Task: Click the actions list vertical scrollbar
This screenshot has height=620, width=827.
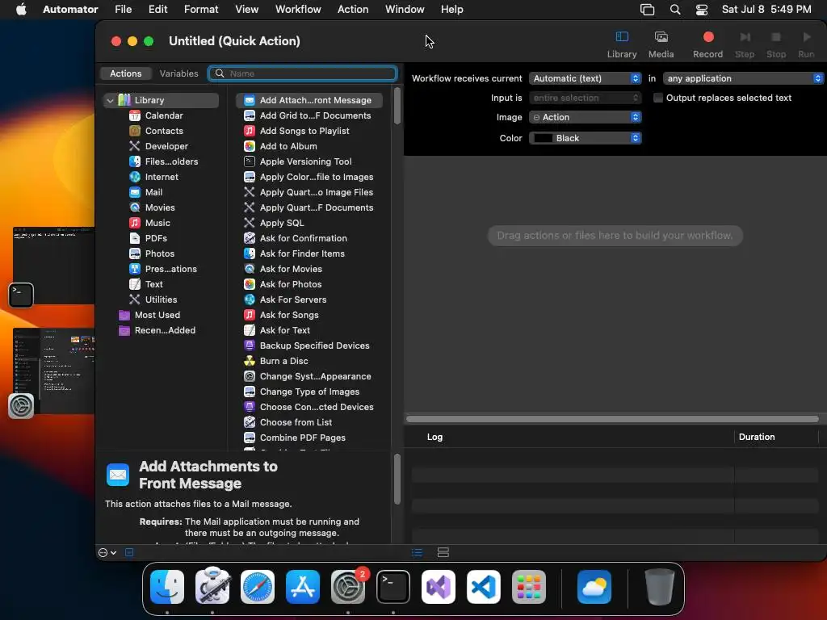Action: pos(397,107)
